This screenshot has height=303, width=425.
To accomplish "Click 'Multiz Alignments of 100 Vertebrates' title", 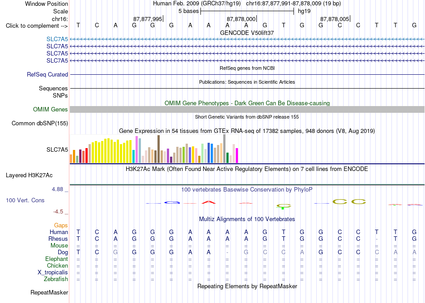I will click(247, 219).
